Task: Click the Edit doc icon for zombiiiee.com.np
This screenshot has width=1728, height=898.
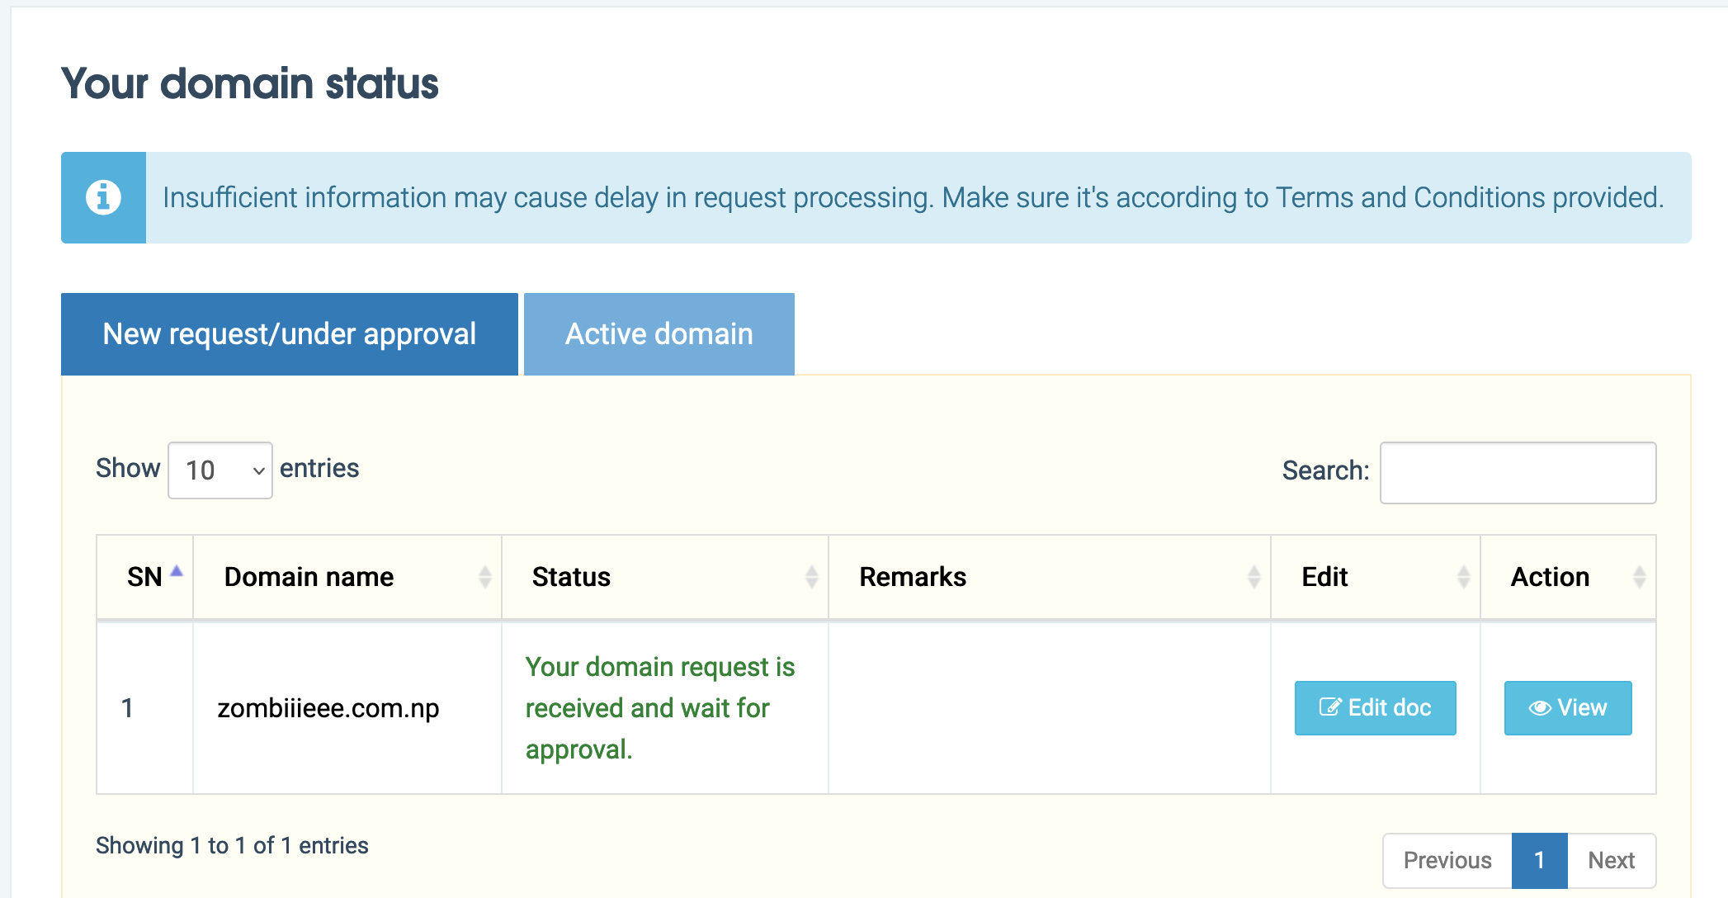Action: click(x=1376, y=708)
